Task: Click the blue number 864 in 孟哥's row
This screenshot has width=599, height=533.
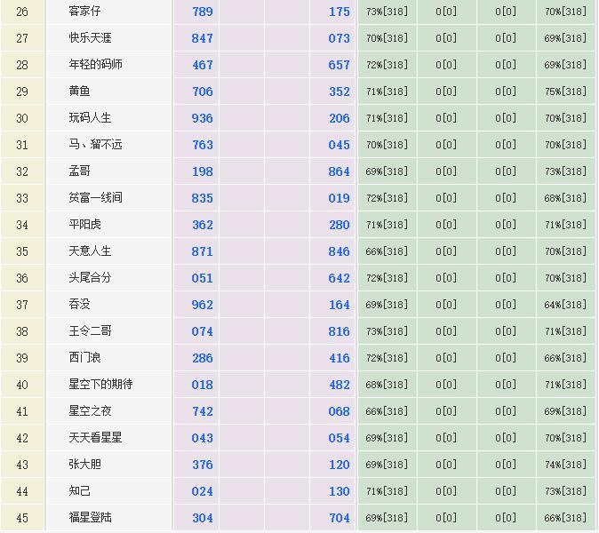Action: pyautogui.click(x=339, y=171)
